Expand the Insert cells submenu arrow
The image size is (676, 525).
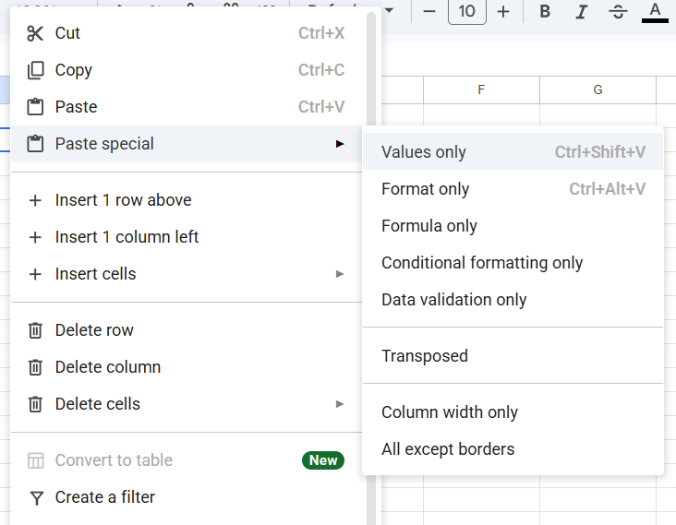(340, 274)
